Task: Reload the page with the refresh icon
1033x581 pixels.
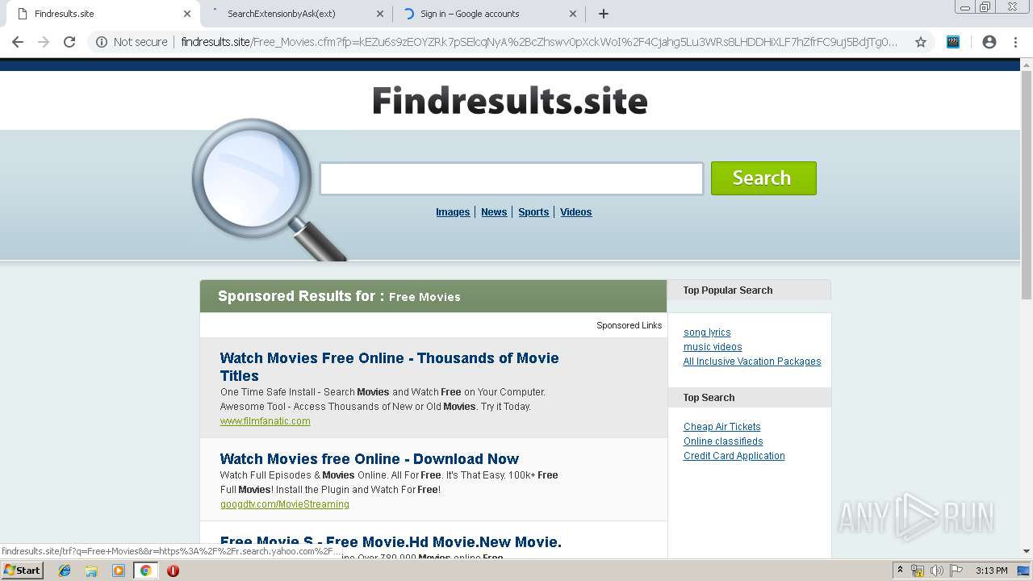Action: coord(69,42)
